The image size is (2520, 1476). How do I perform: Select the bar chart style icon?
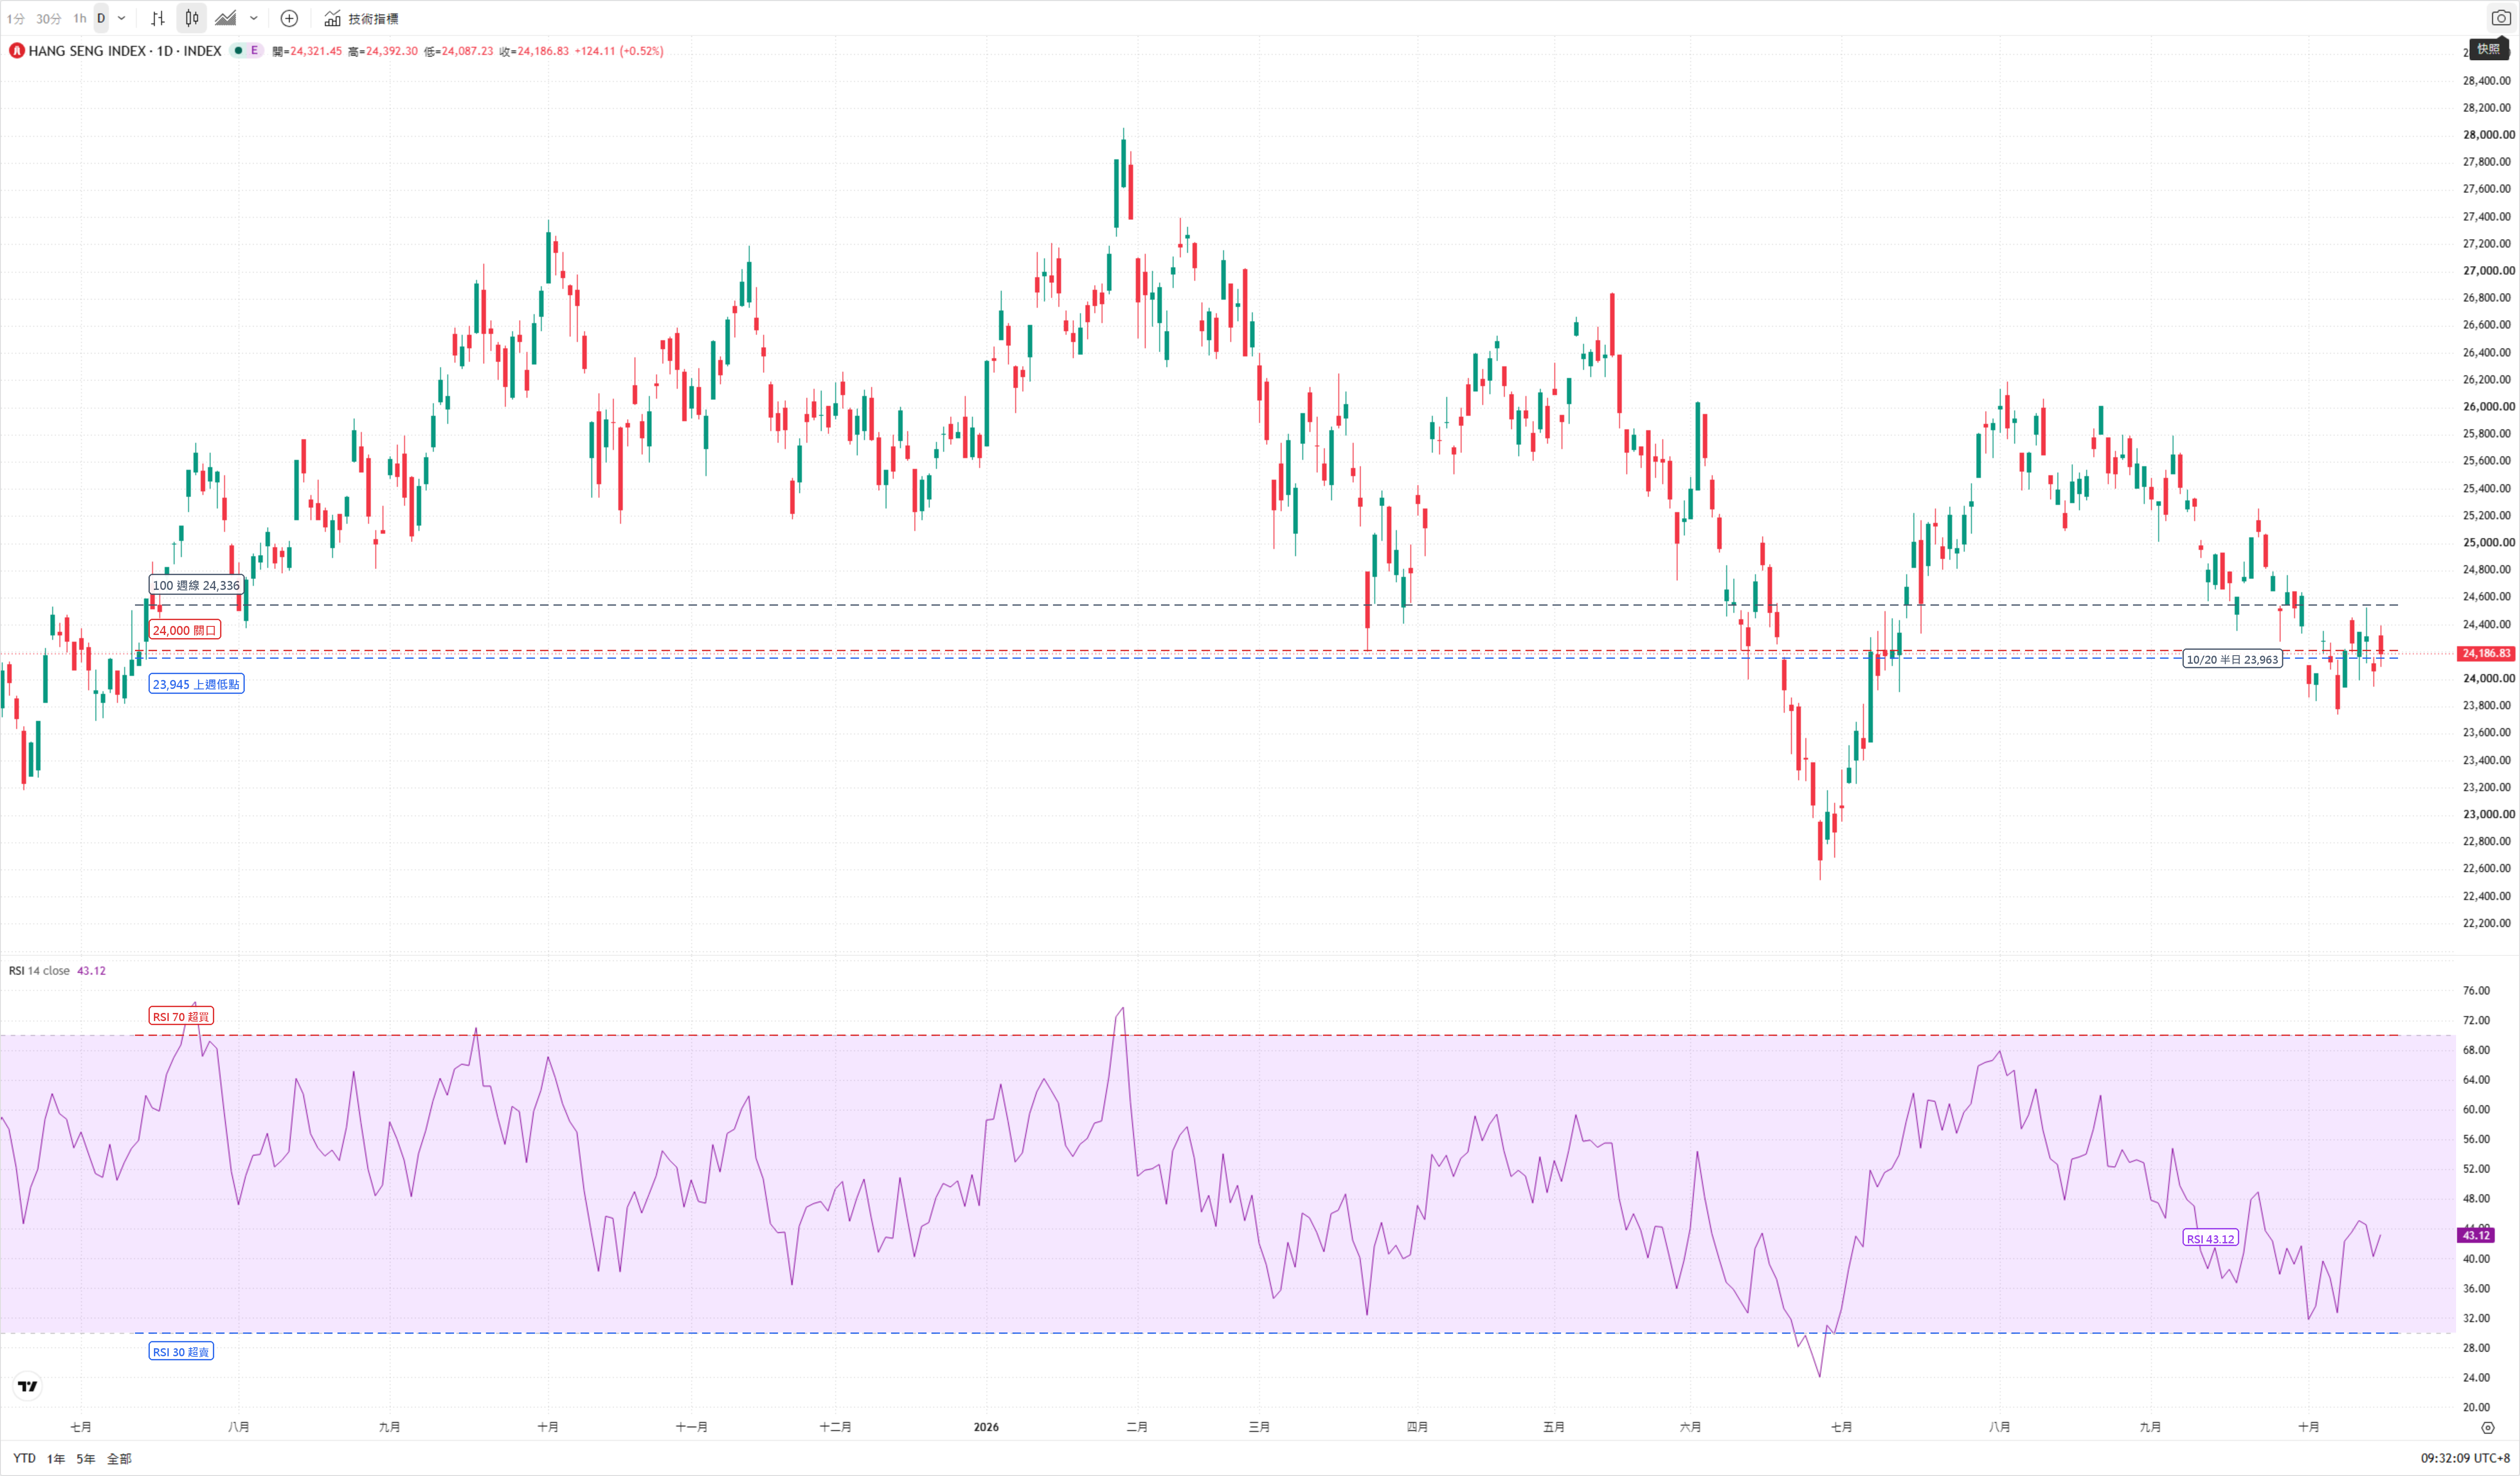158,18
